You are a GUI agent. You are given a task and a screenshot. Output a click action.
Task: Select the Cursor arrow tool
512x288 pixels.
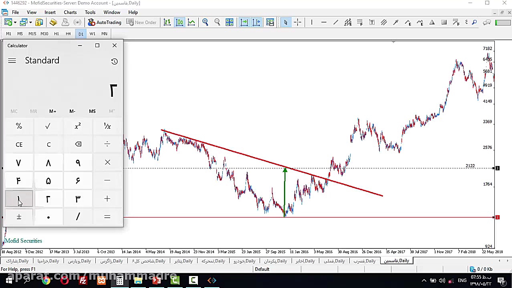(285, 22)
